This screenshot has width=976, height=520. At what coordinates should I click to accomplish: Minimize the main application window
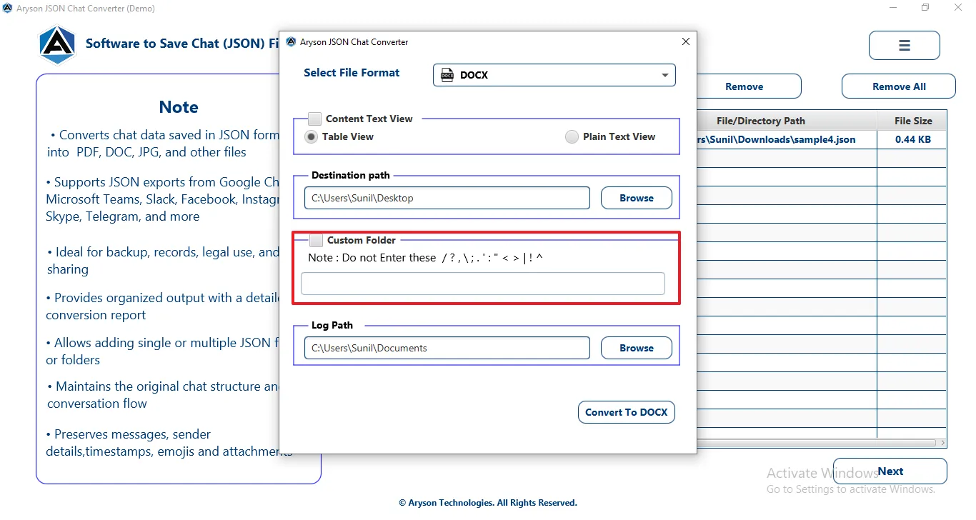[895, 8]
